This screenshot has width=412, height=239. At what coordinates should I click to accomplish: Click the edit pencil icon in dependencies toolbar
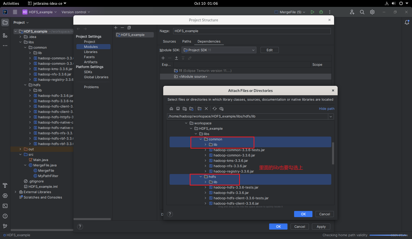(x=190, y=58)
